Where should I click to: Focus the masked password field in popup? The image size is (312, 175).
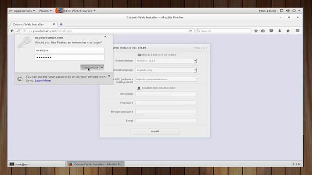[x=69, y=57]
